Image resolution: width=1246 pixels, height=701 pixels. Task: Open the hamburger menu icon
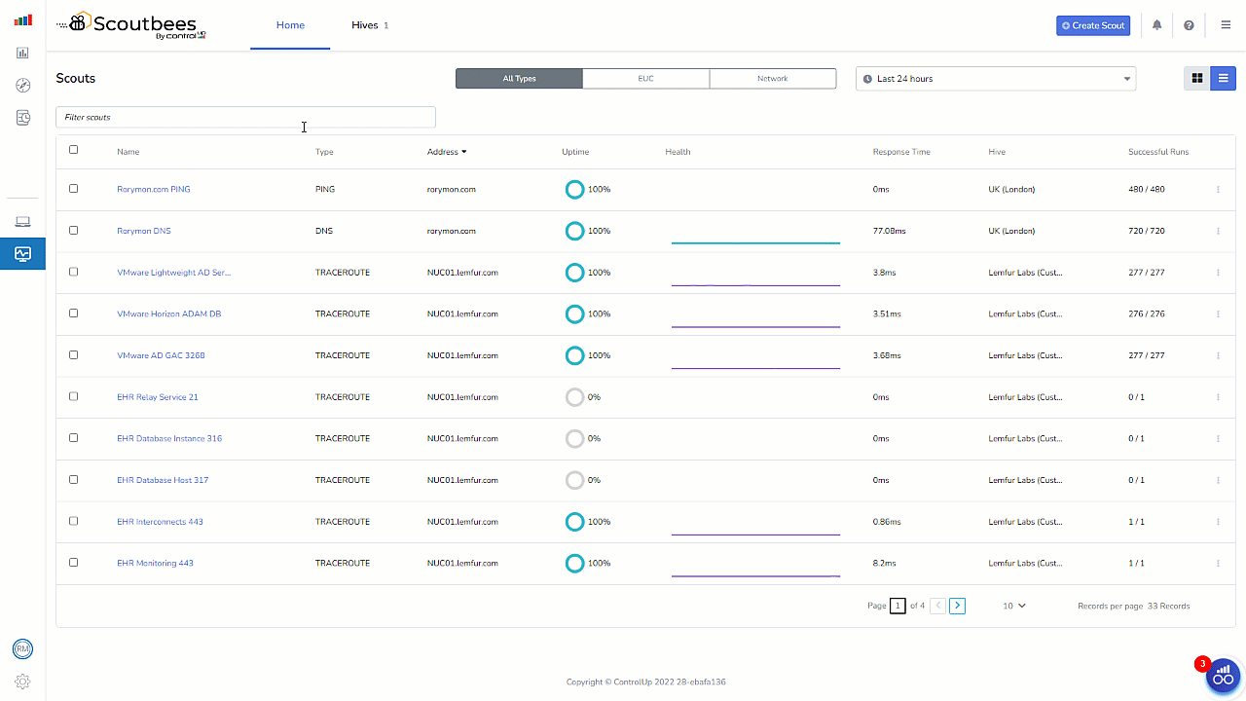pos(1226,25)
